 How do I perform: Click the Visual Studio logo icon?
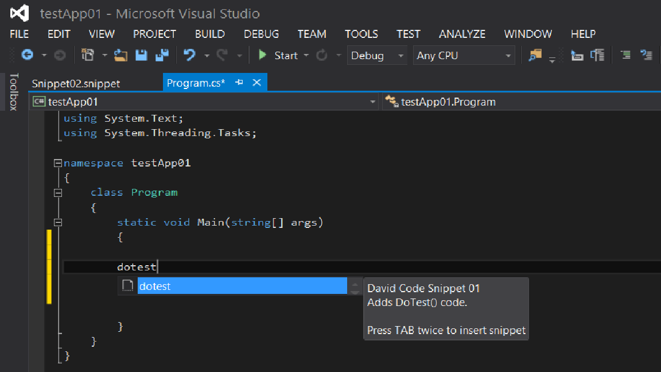tap(20, 14)
